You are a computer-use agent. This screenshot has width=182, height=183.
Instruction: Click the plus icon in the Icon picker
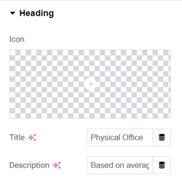(90, 84)
